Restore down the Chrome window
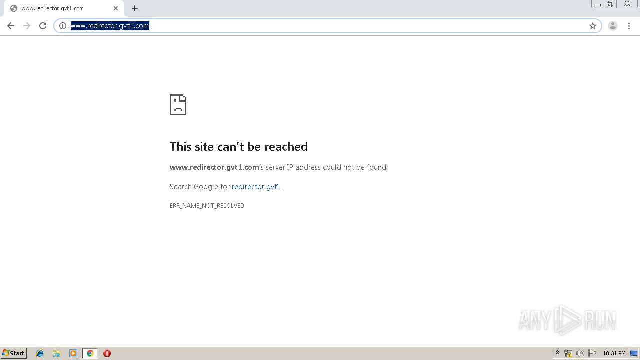The height and width of the screenshot is (360, 640). (x=610, y=4)
